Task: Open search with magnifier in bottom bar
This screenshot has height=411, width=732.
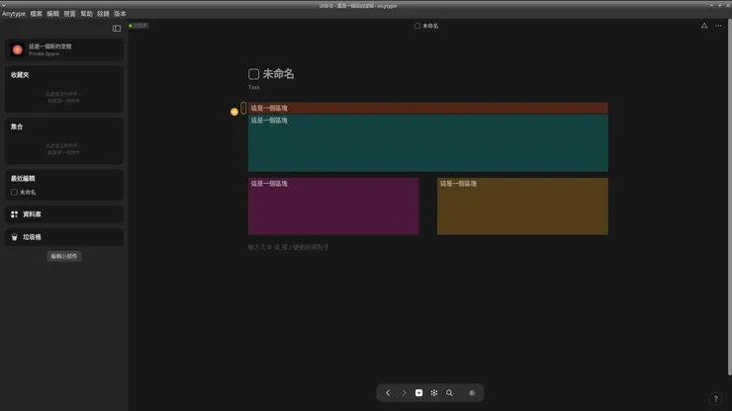Action: pos(449,393)
